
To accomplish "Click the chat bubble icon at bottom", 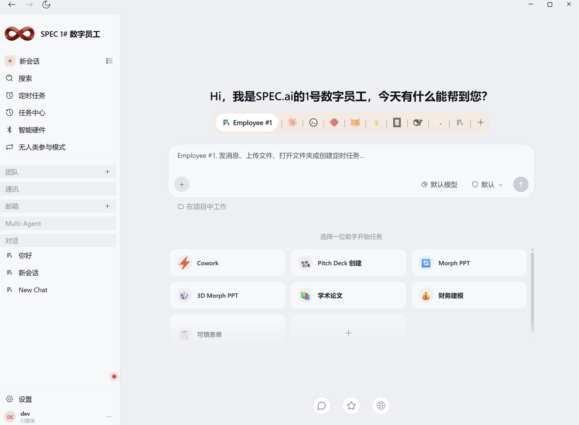I will tap(322, 406).
